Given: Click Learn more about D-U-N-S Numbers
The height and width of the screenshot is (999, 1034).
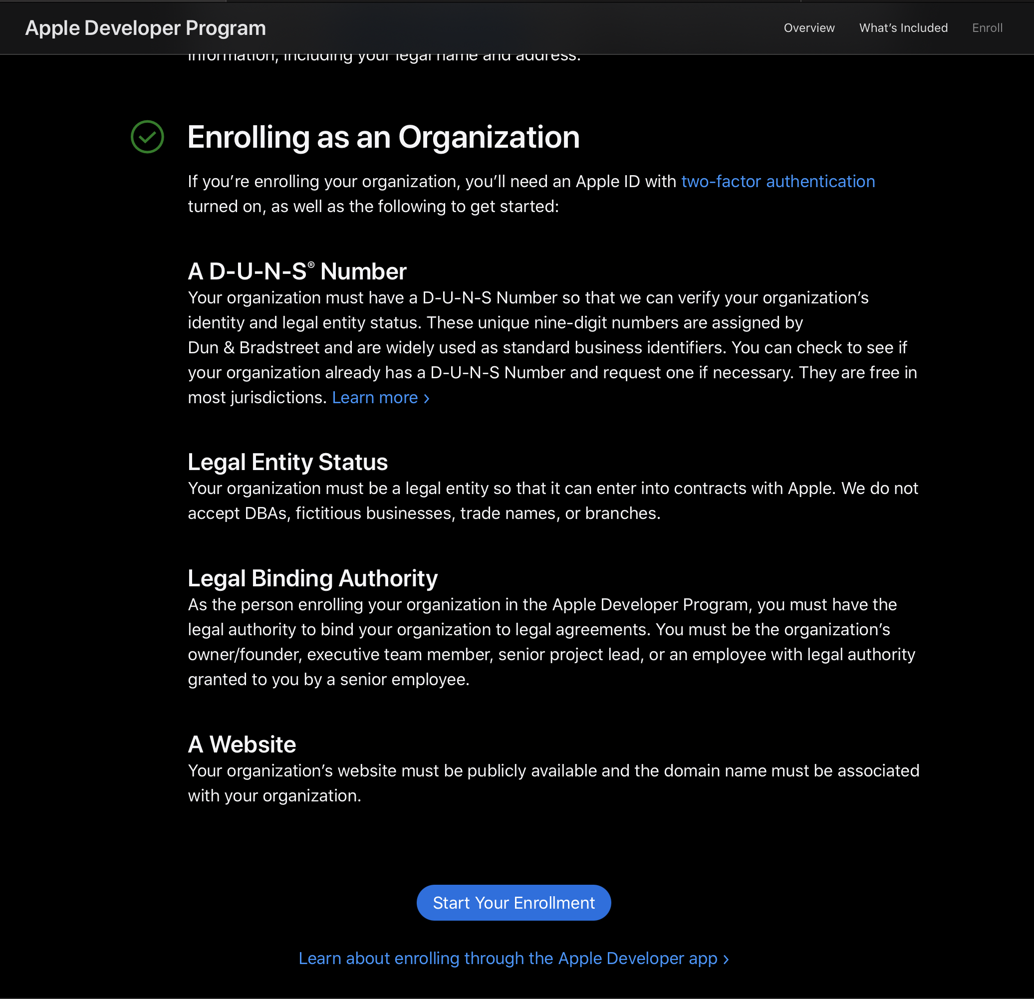Looking at the screenshot, I should [380, 398].
